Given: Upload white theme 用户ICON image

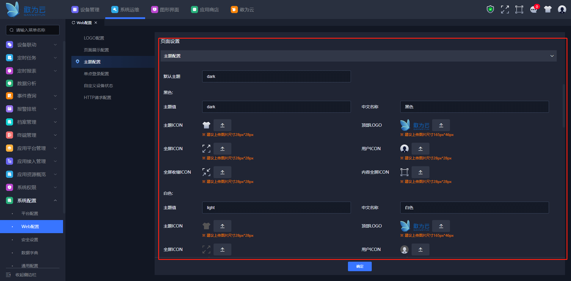Looking at the screenshot, I should pyautogui.click(x=421, y=249).
